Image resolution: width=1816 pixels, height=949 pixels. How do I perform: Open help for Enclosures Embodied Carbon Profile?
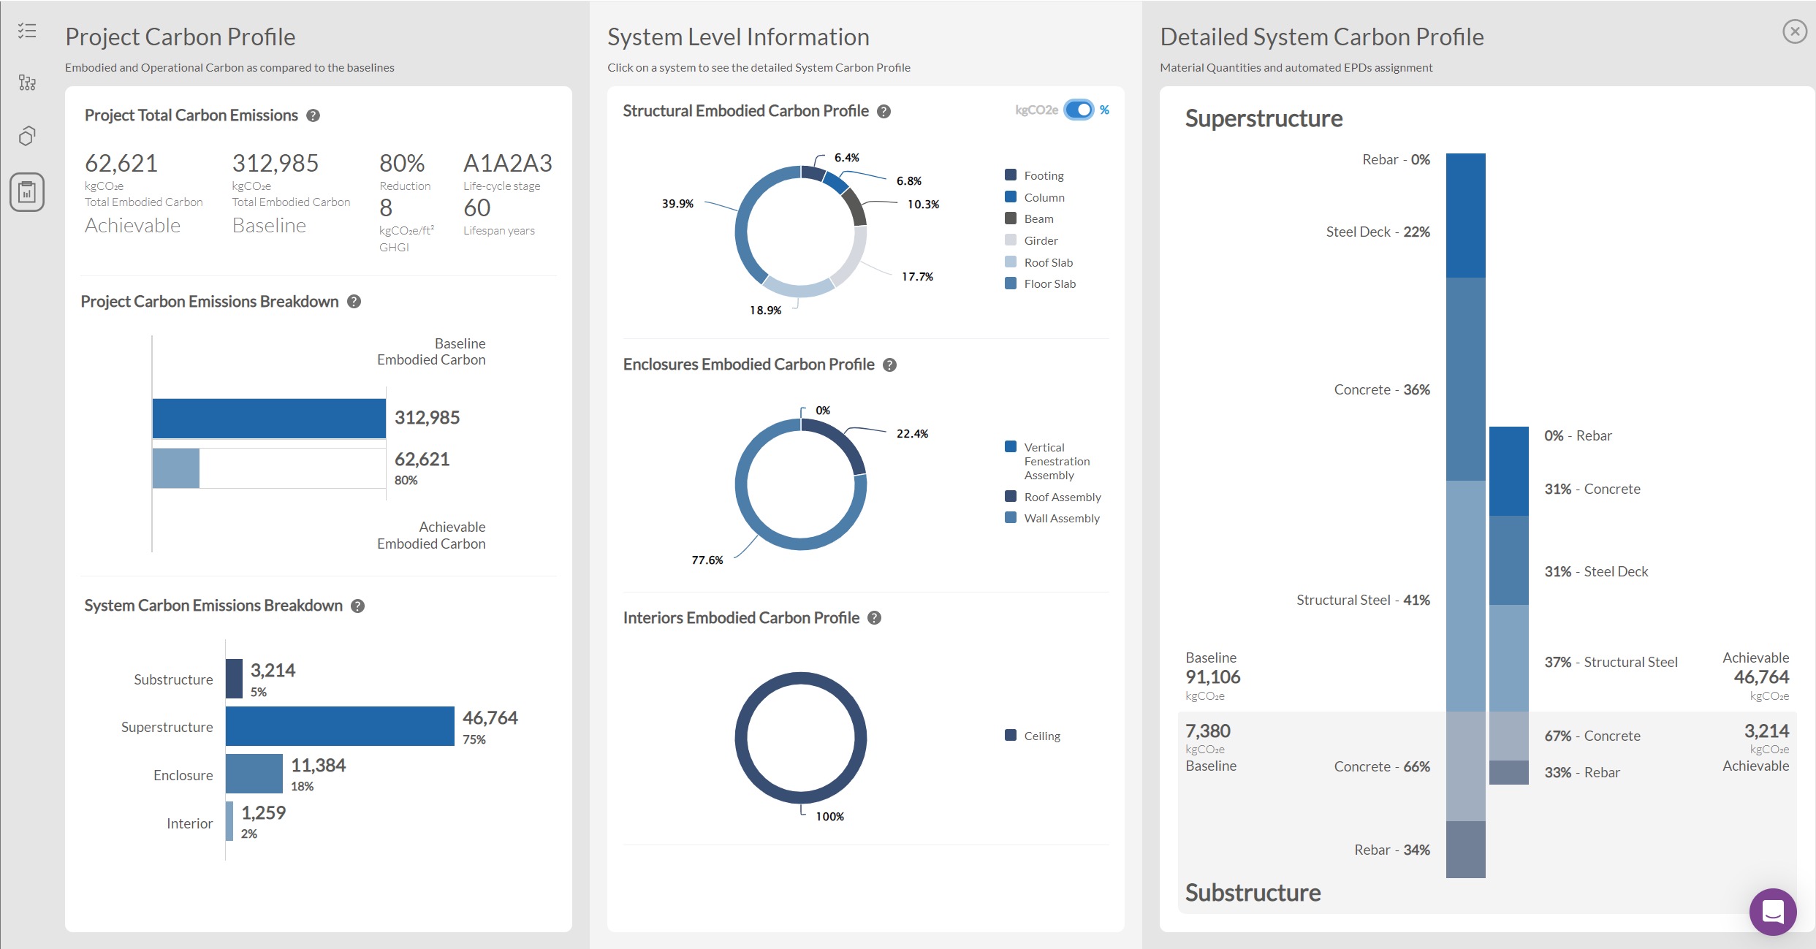pos(890,365)
